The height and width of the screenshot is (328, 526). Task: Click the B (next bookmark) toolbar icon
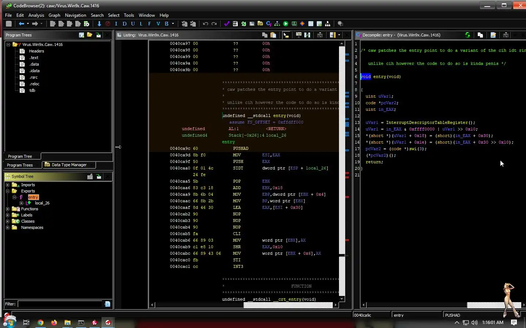click(x=167, y=24)
